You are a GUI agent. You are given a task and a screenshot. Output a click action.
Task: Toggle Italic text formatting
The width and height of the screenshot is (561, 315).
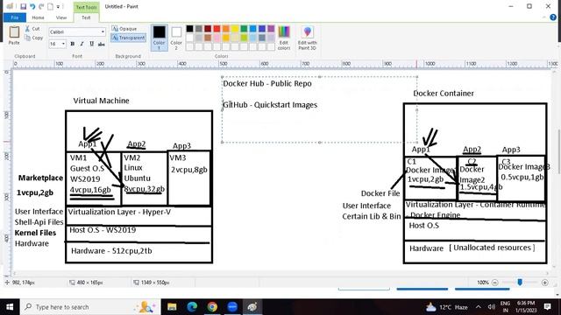coord(82,44)
